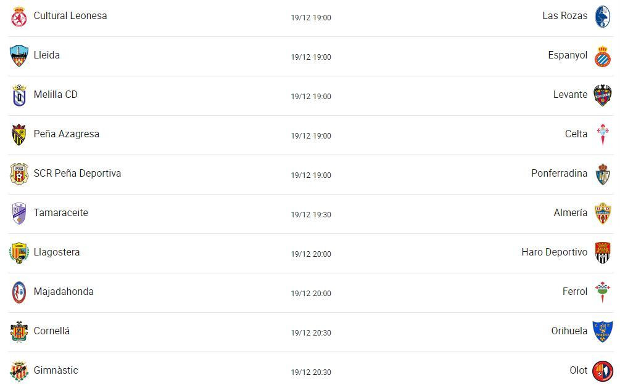Click the Haro Deportivo shield icon
This screenshot has height=386, width=620.
pyautogui.click(x=602, y=253)
